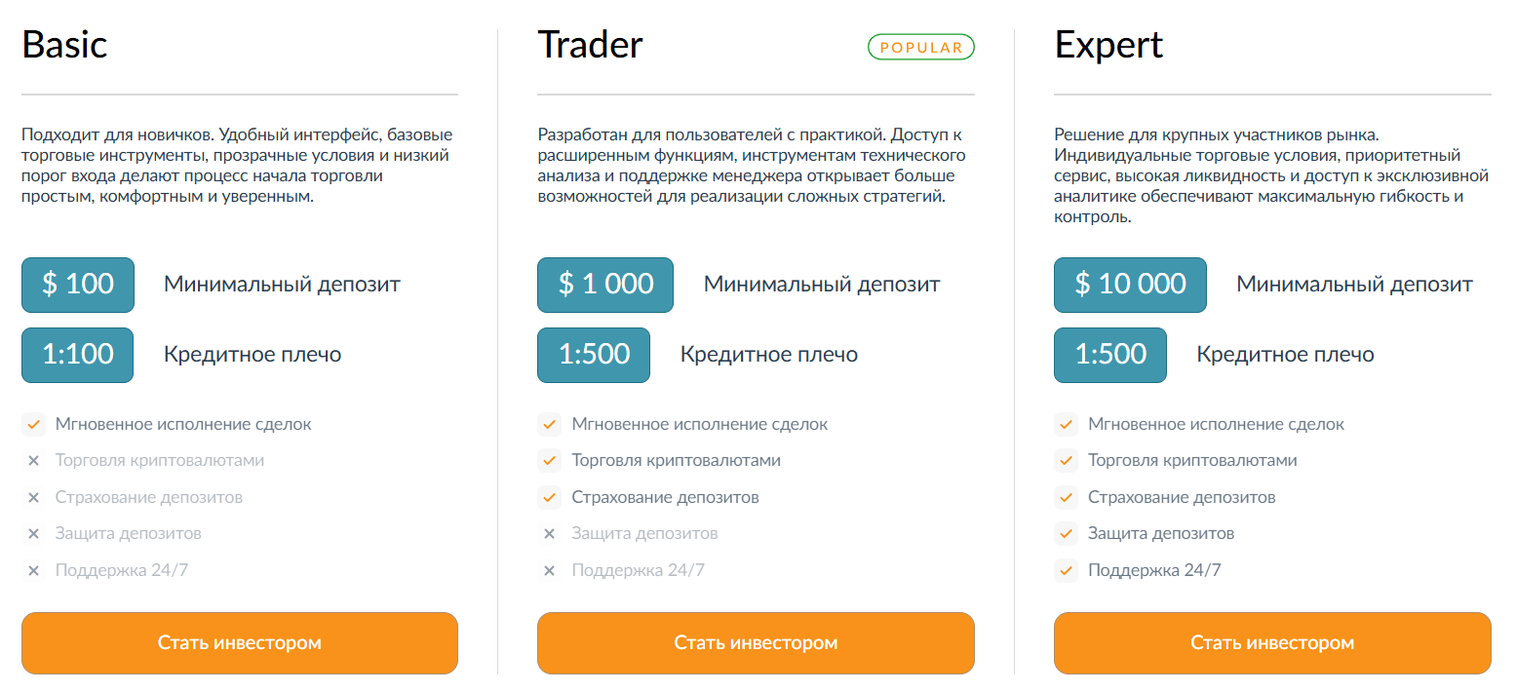Click the $ 10 000 minimum deposit chip
Image resolution: width=1516 pixels, height=692 pixels.
tap(1129, 285)
